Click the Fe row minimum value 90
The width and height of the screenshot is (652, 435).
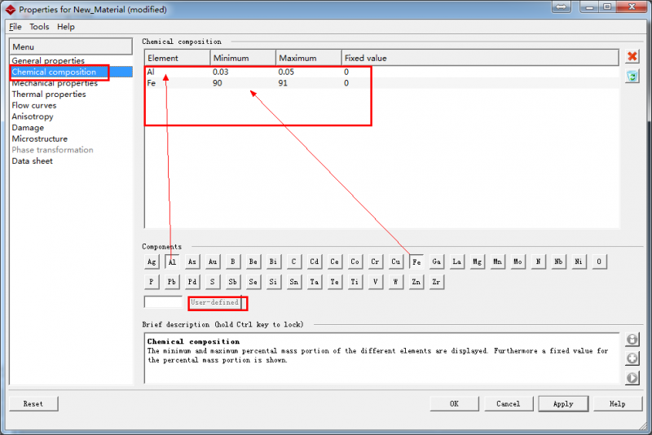(218, 83)
